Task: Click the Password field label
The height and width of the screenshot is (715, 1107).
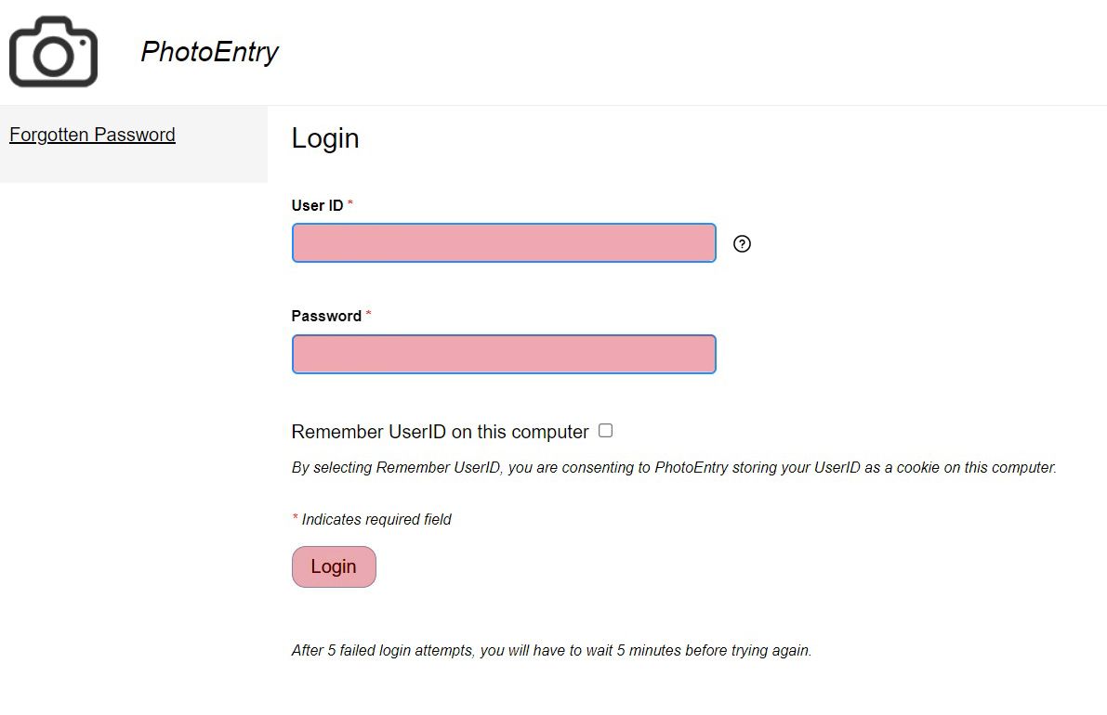Action: point(326,316)
